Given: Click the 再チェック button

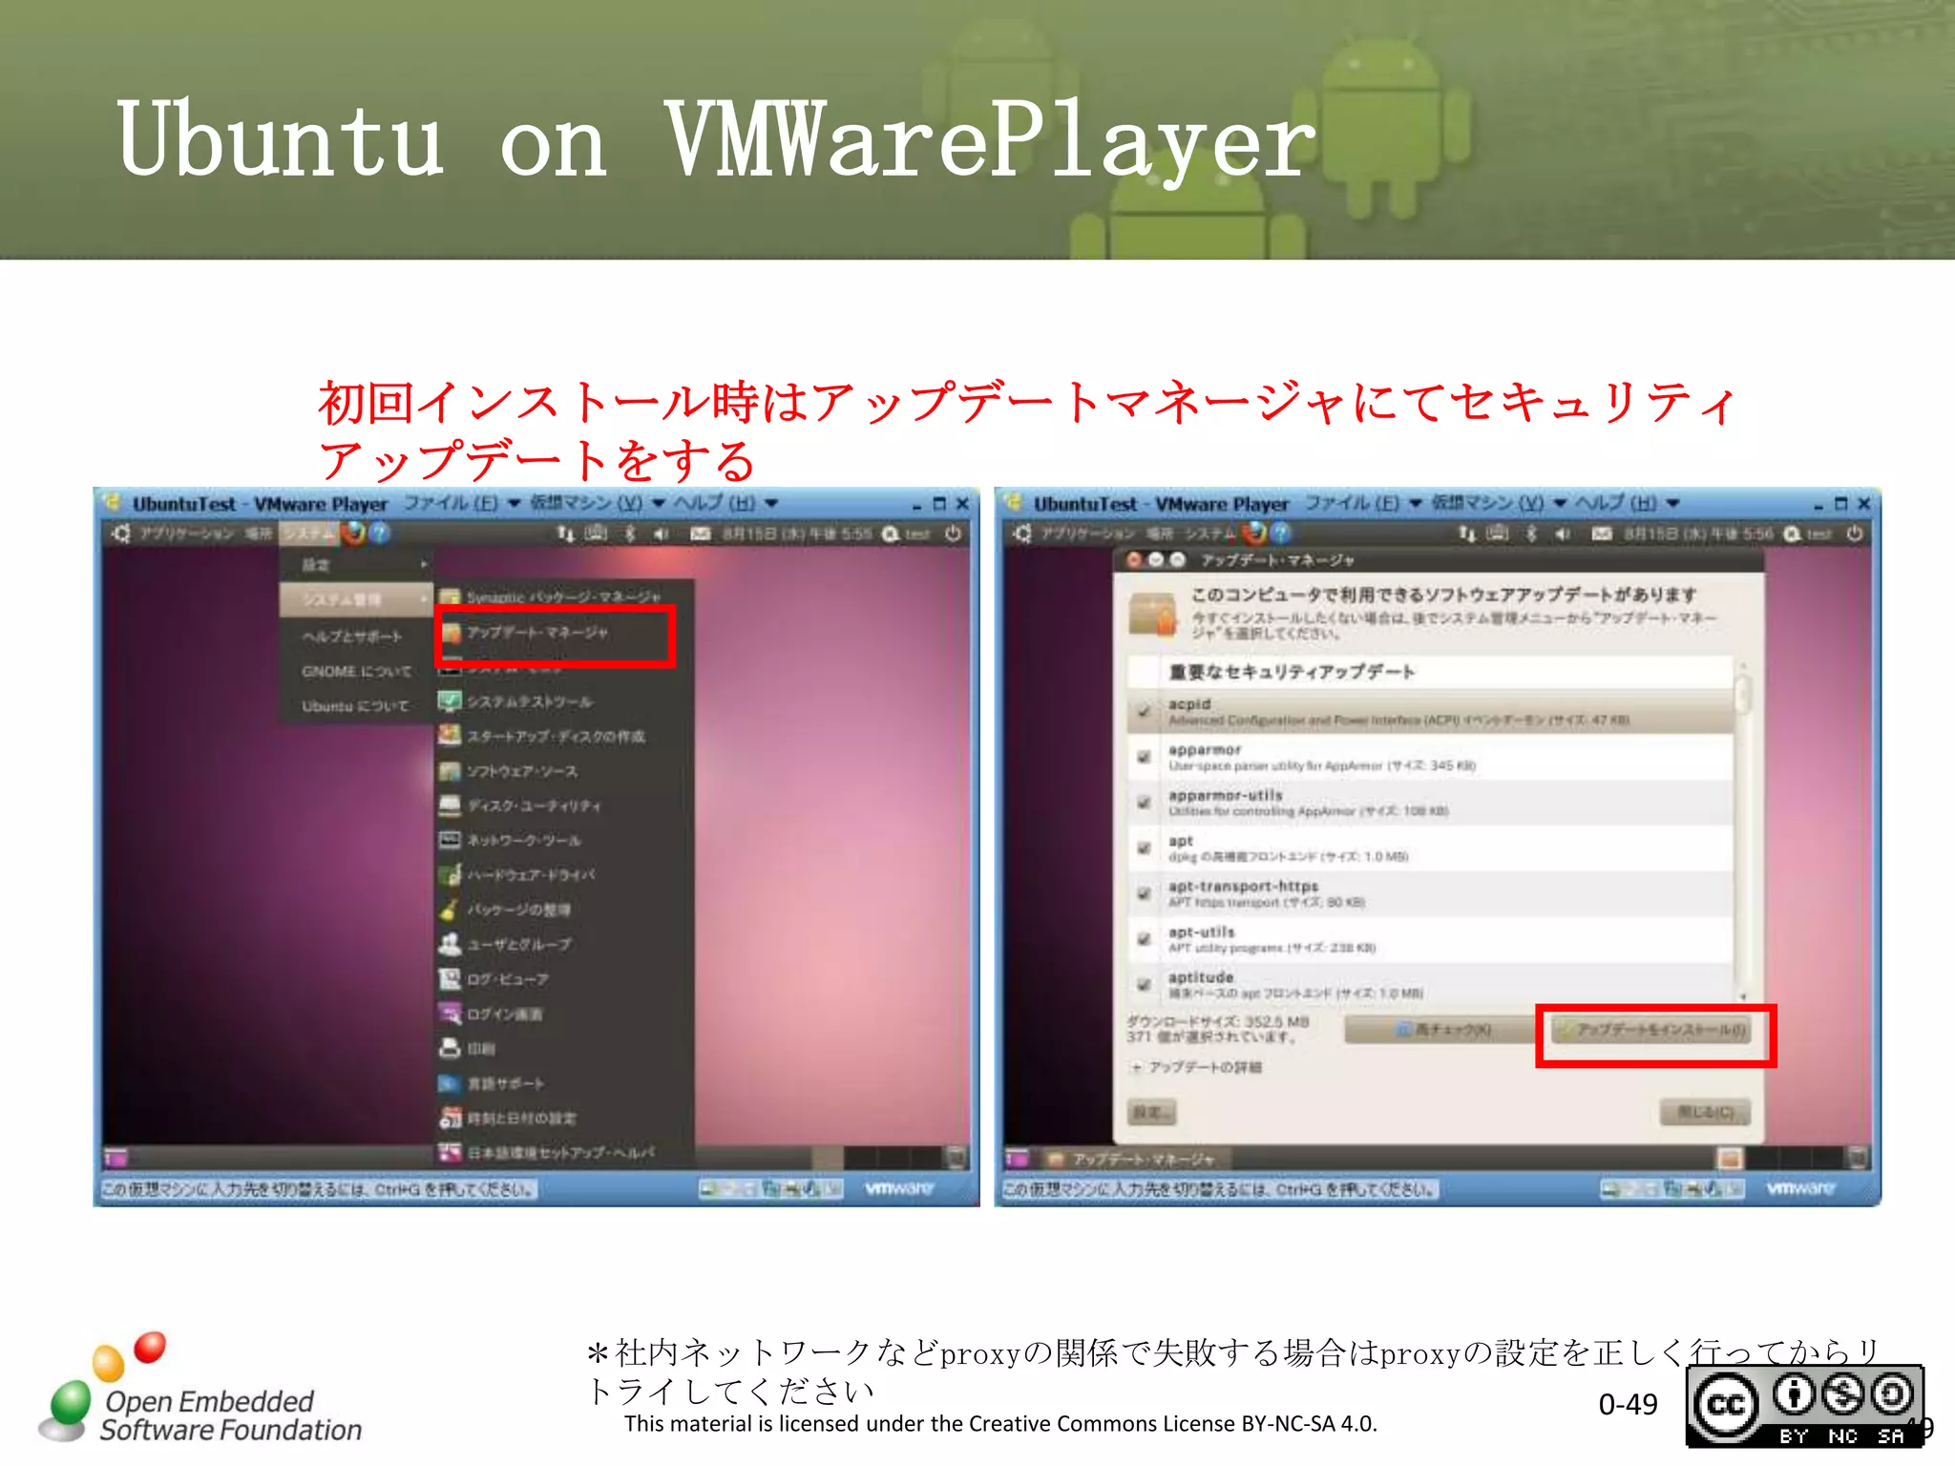Looking at the screenshot, I should coord(1442,1031).
